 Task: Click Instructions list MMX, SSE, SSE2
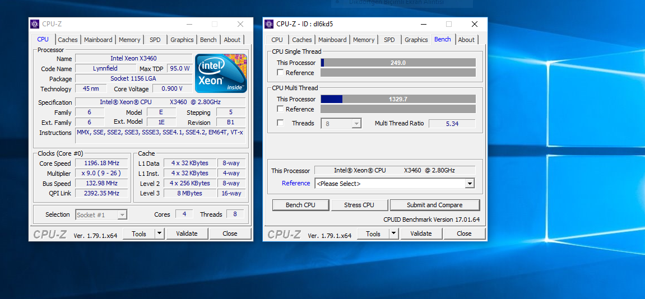click(x=160, y=136)
